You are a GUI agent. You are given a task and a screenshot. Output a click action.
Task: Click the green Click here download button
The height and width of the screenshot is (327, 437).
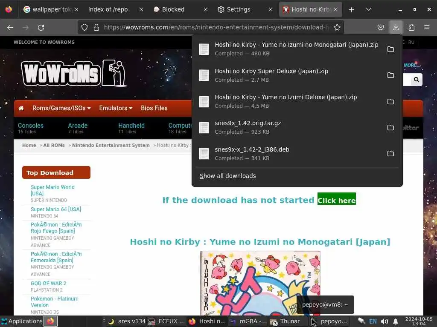pos(336,200)
